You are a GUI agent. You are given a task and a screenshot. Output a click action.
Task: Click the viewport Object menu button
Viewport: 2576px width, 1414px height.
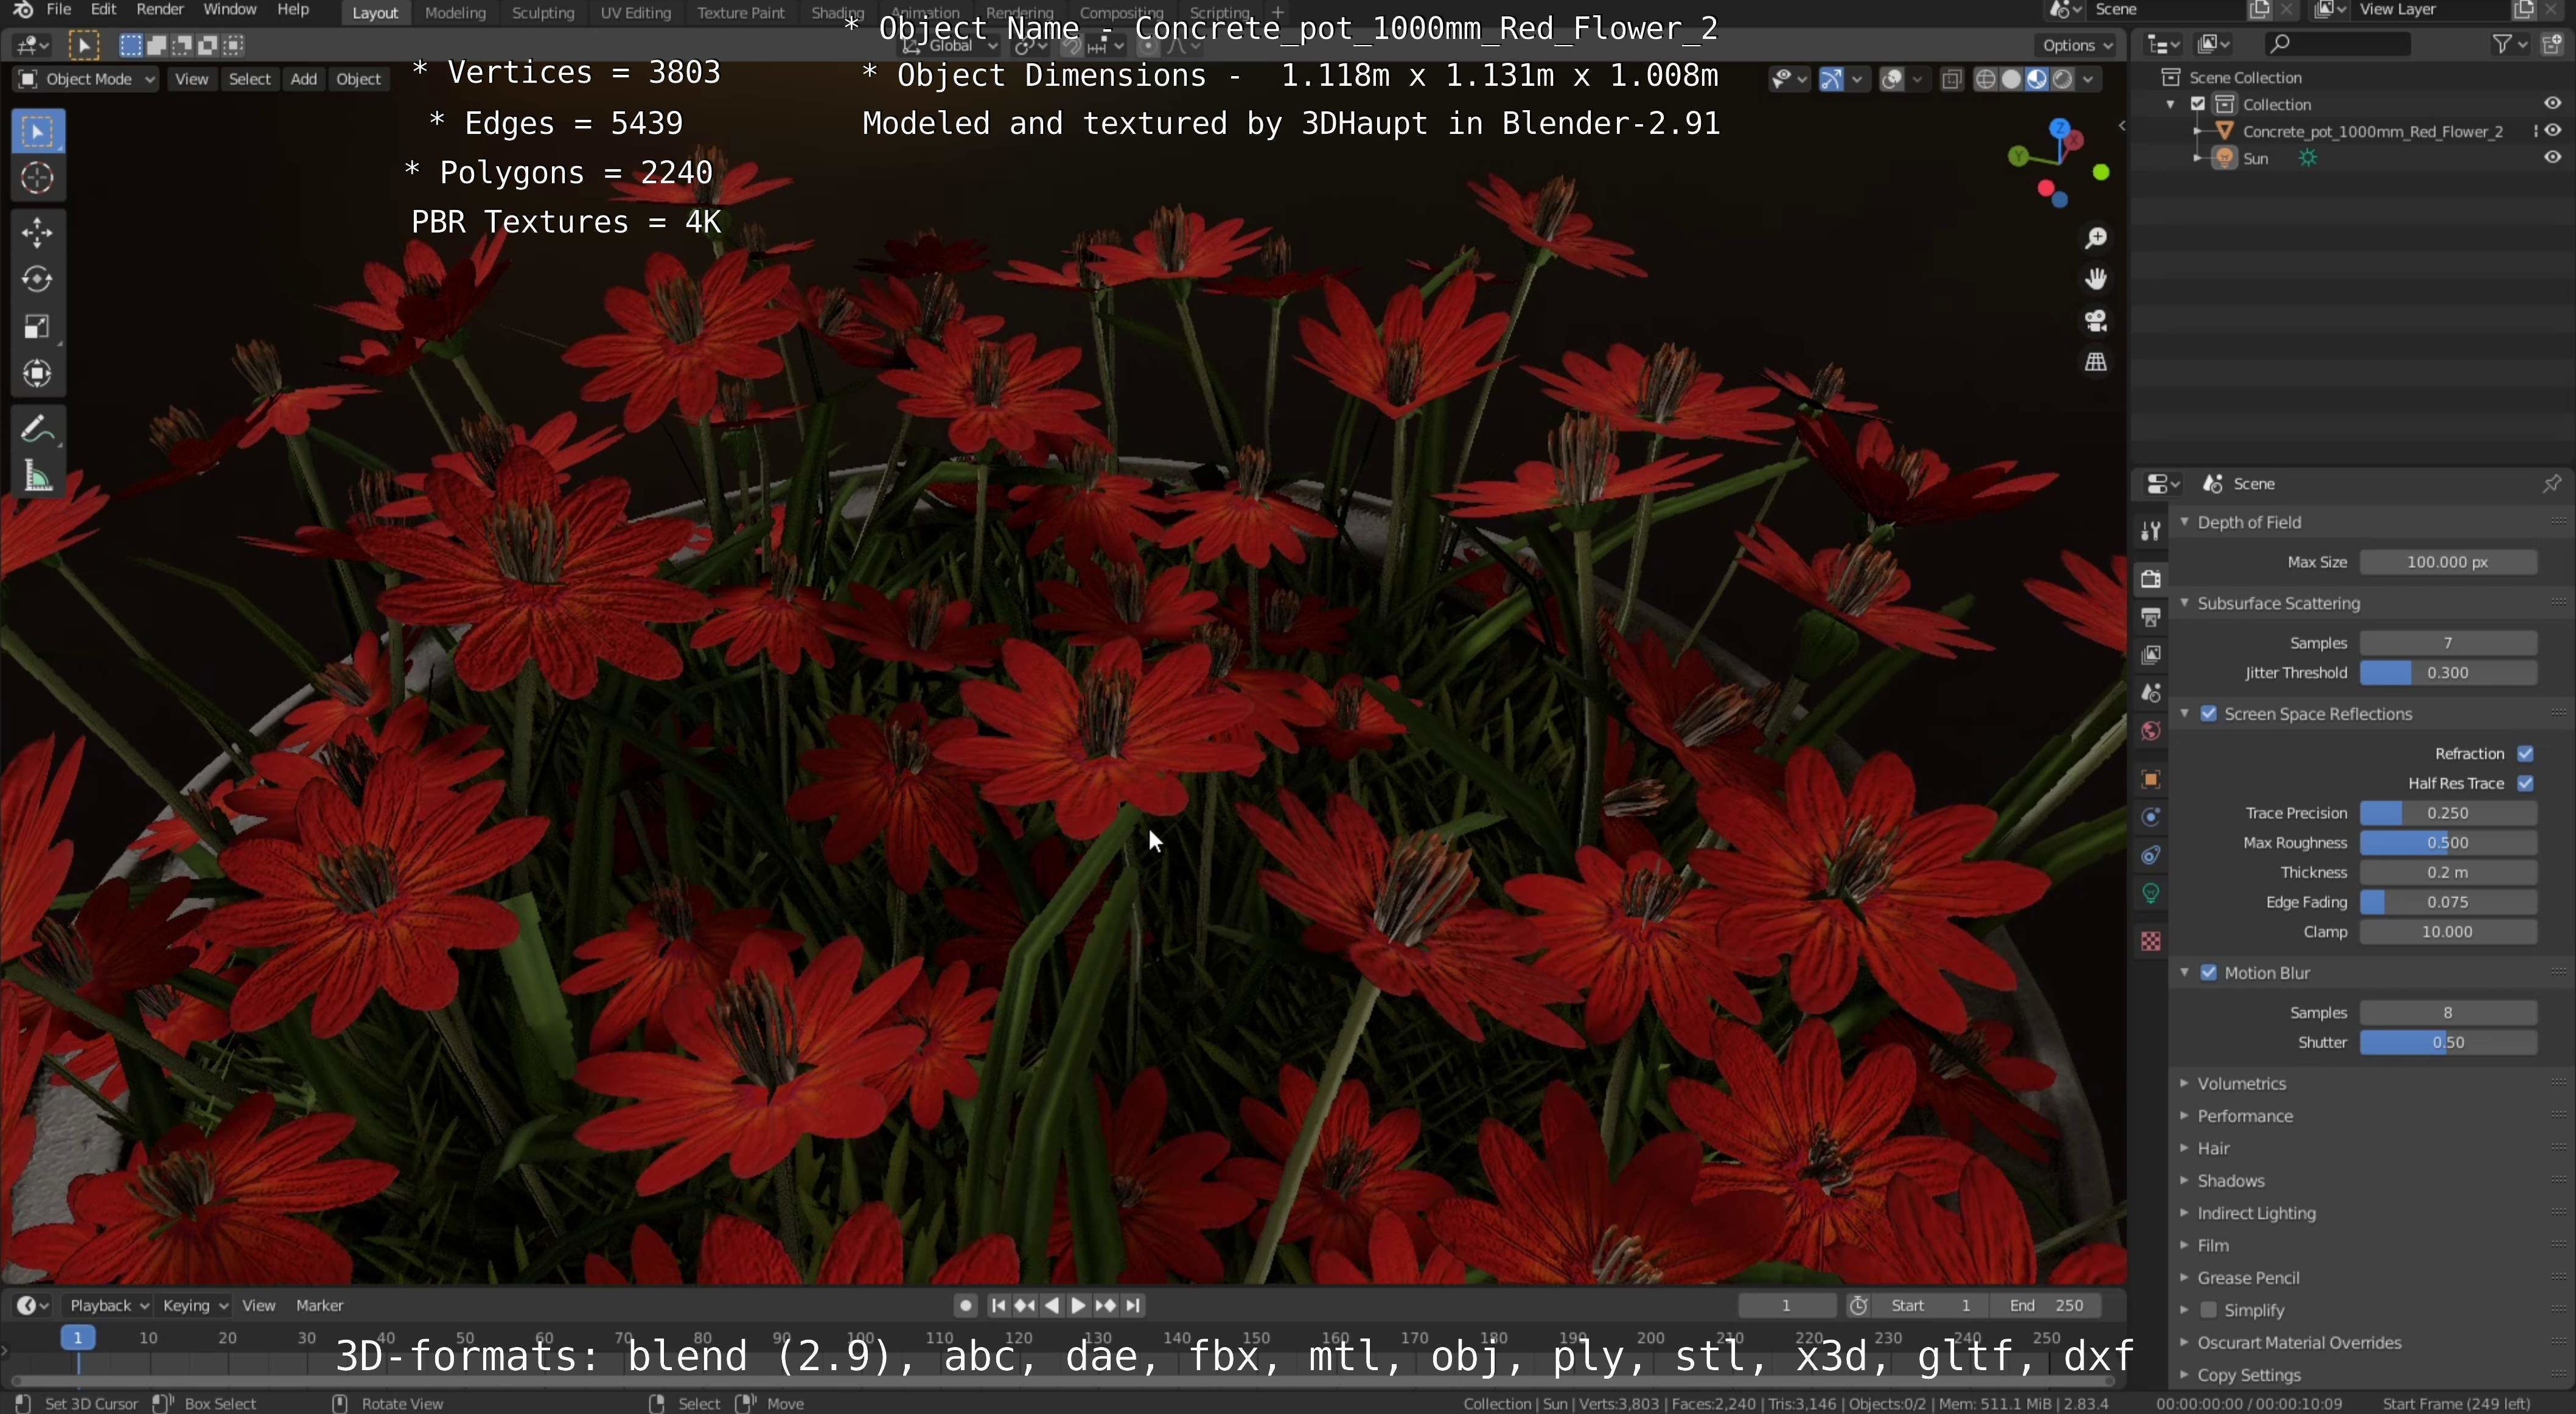point(358,79)
